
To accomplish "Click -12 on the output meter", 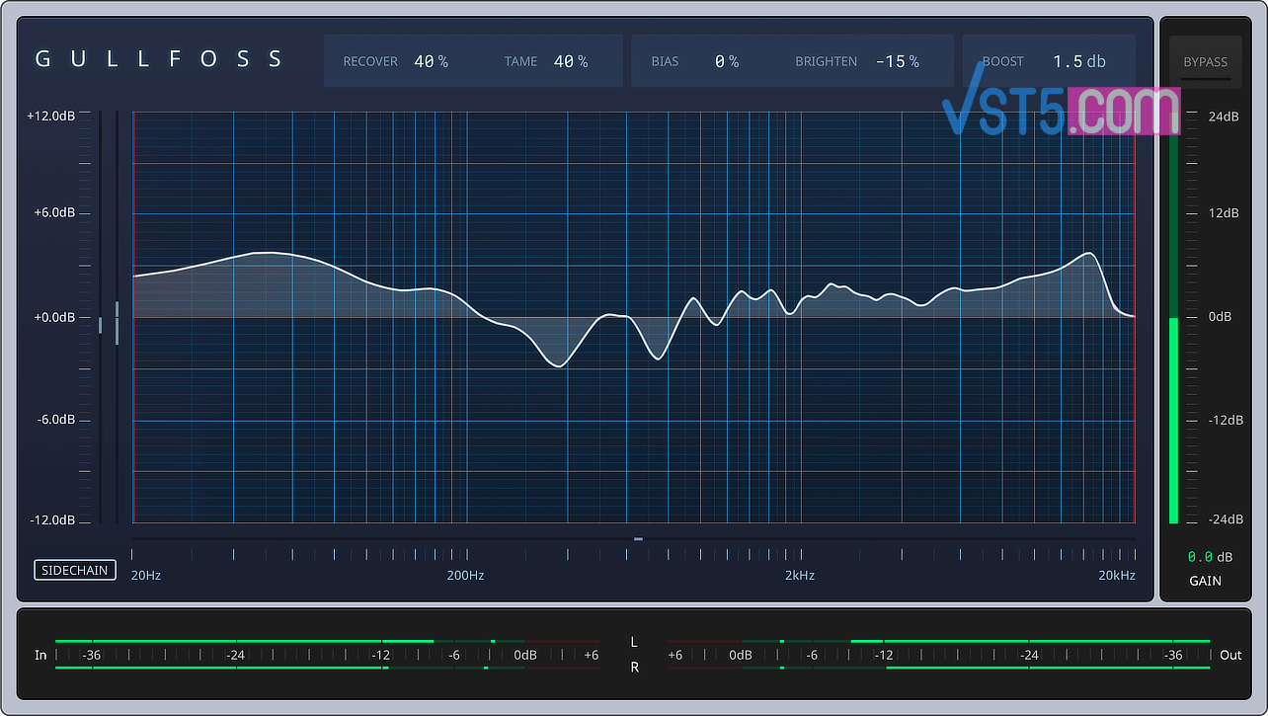I will coord(884,655).
